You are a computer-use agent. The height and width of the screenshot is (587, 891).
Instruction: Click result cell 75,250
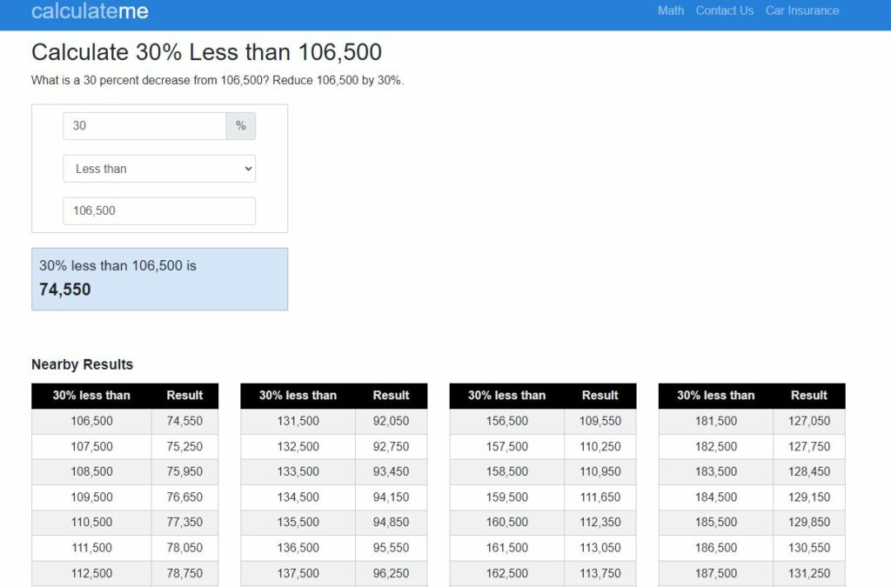(184, 447)
